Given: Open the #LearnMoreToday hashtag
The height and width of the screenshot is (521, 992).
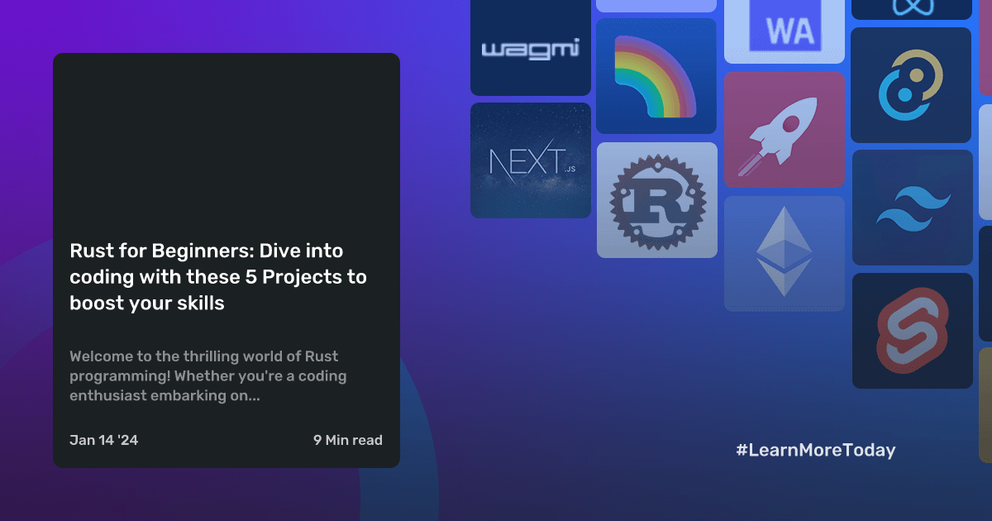Looking at the screenshot, I should (815, 450).
